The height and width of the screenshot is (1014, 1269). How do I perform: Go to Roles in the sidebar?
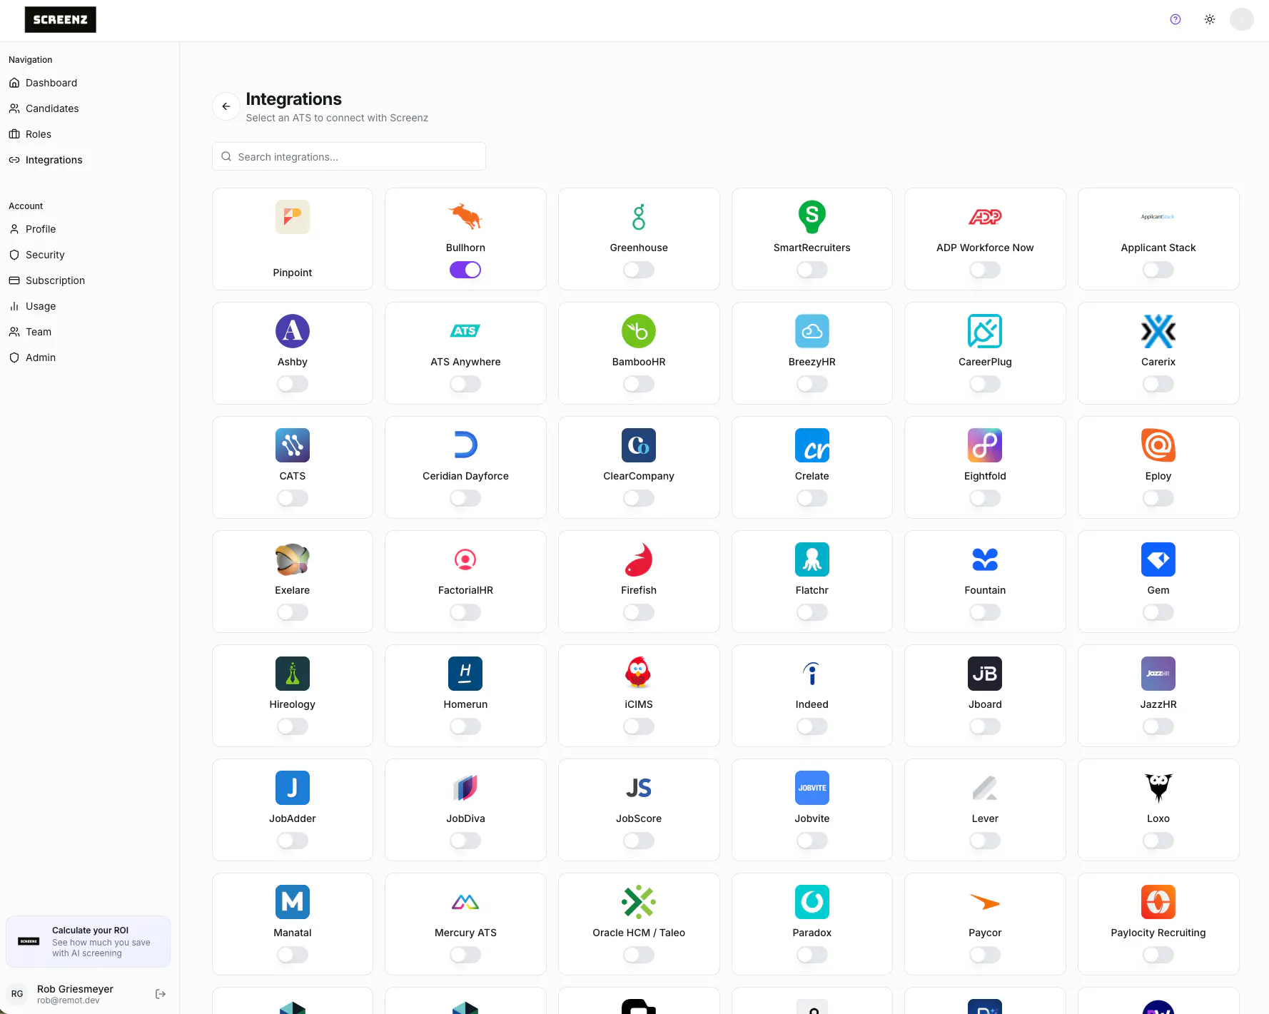point(39,134)
